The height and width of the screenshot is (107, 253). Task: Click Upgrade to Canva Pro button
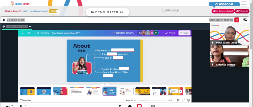tap(124, 33)
